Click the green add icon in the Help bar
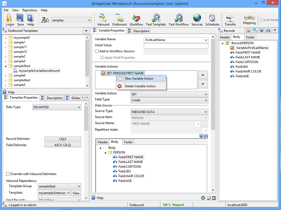The width and height of the screenshot is (281, 210). (203, 198)
